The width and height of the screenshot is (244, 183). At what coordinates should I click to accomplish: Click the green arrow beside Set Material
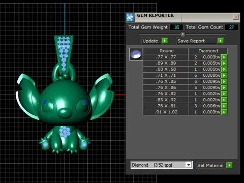(x=229, y=165)
